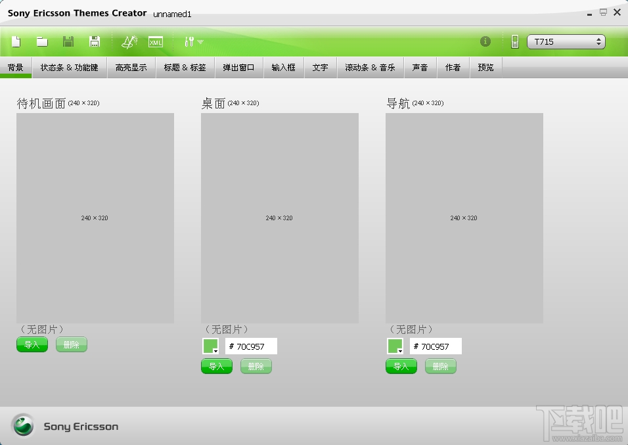Click 导入 under 导航 preview
The image size is (628, 445).
[401, 366]
